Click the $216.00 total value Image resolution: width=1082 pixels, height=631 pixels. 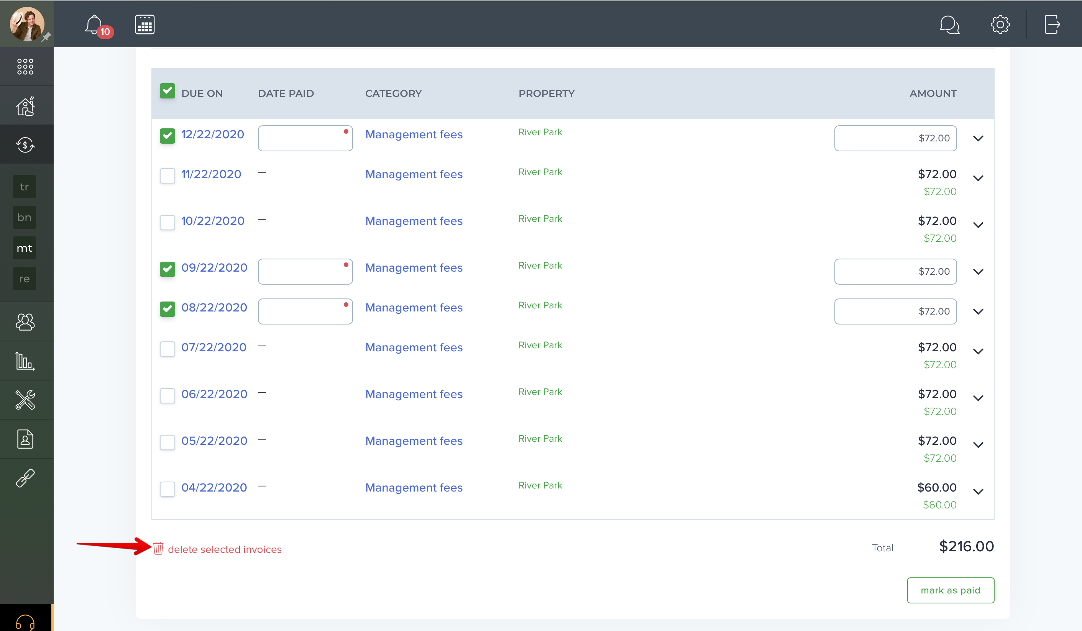coord(966,546)
